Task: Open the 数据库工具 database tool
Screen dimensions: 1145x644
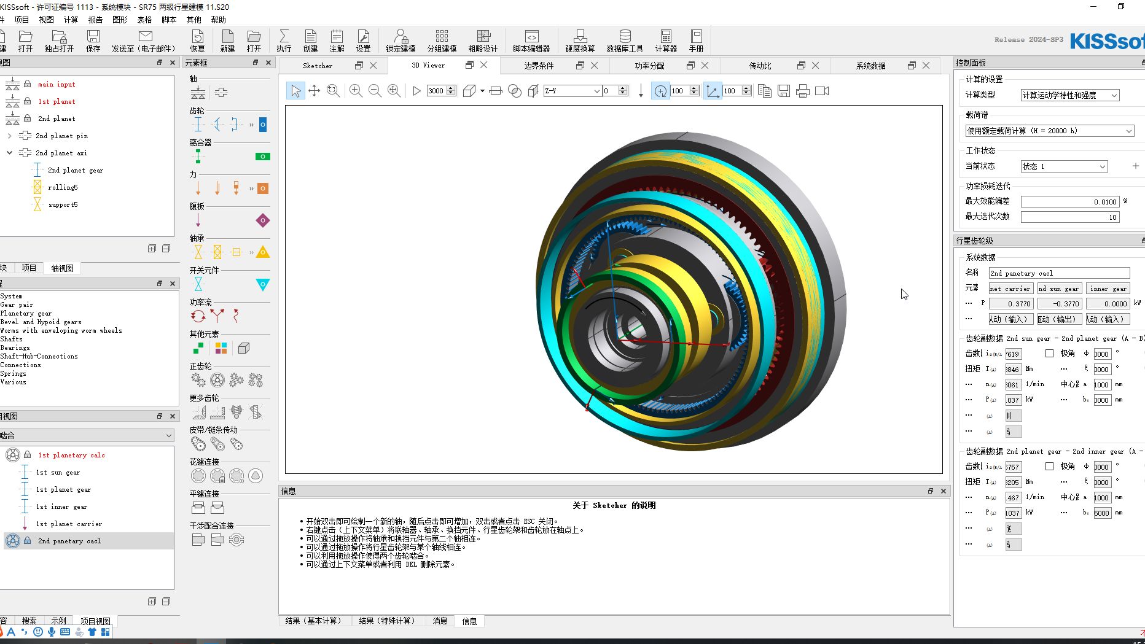Action: click(x=625, y=41)
